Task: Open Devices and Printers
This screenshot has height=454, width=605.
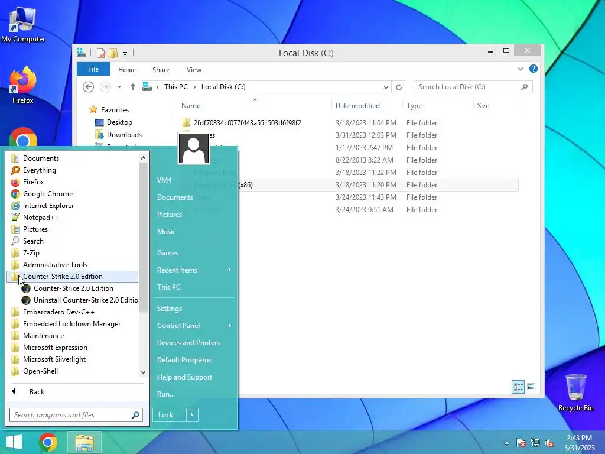Action: click(x=194, y=343)
